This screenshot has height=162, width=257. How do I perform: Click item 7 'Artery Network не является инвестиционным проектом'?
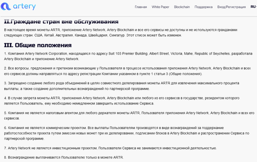[110, 148]
